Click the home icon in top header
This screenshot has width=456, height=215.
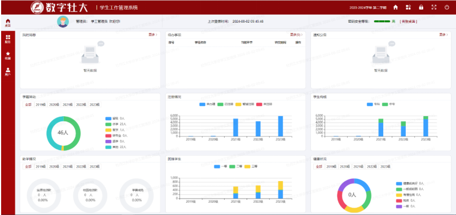[396, 7]
